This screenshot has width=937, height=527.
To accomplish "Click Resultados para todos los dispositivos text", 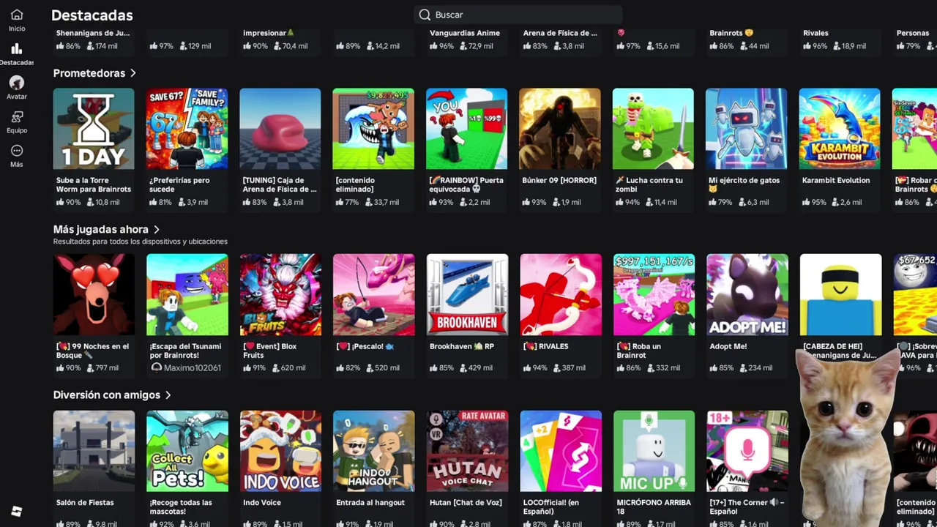I will click(140, 242).
